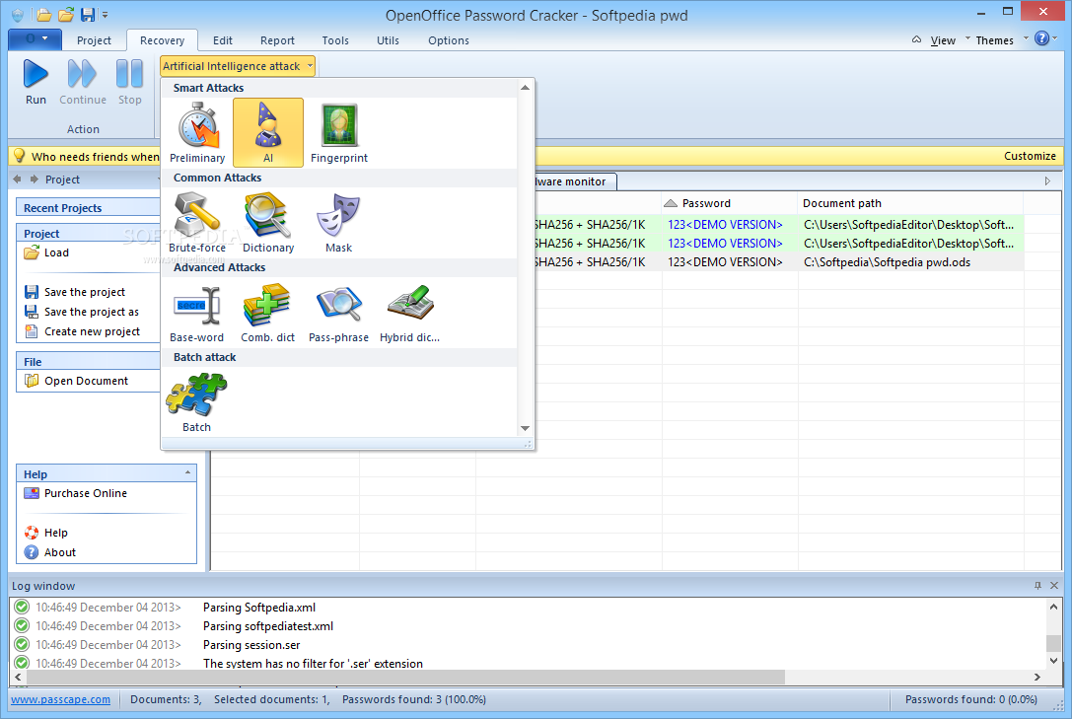
Task: Select the 'Parsing session.ser' log entry
Action: pyautogui.click(x=251, y=644)
